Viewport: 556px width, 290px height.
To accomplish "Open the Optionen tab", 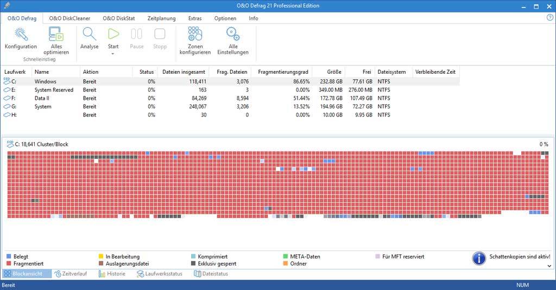I will click(x=225, y=18).
